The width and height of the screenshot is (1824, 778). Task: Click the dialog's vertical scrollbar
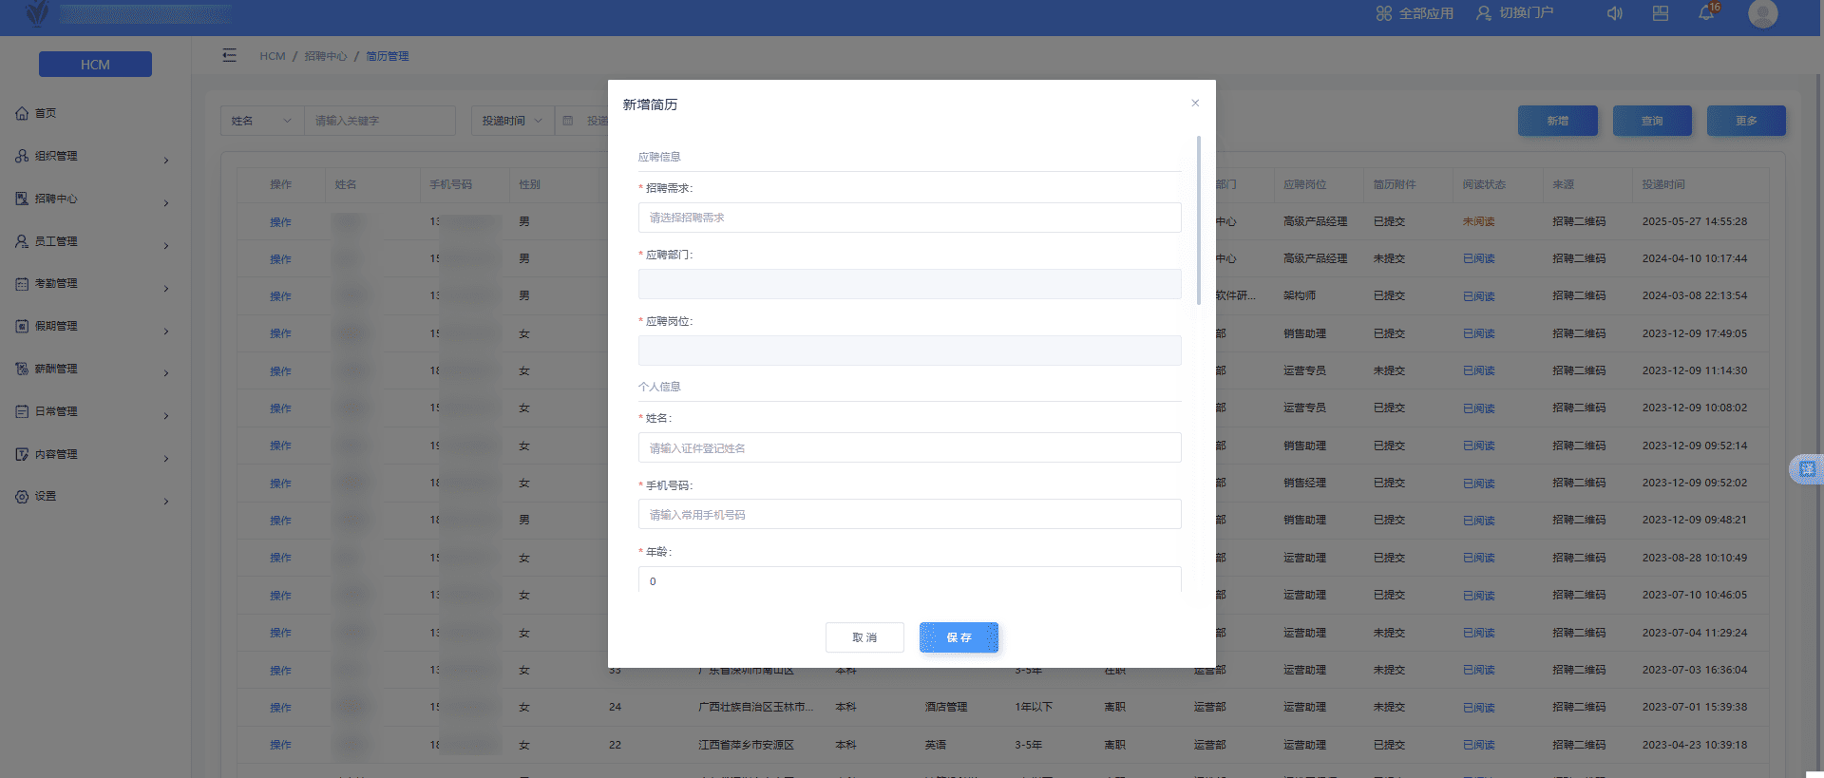point(1199,220)
